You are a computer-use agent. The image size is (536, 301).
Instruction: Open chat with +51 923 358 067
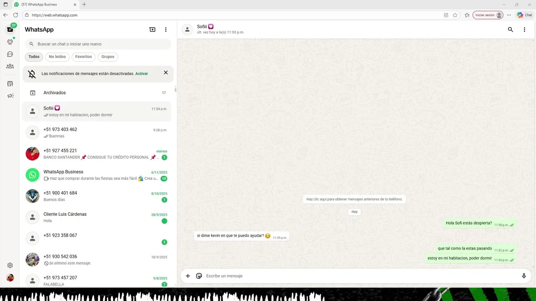[x=97, y=238]
